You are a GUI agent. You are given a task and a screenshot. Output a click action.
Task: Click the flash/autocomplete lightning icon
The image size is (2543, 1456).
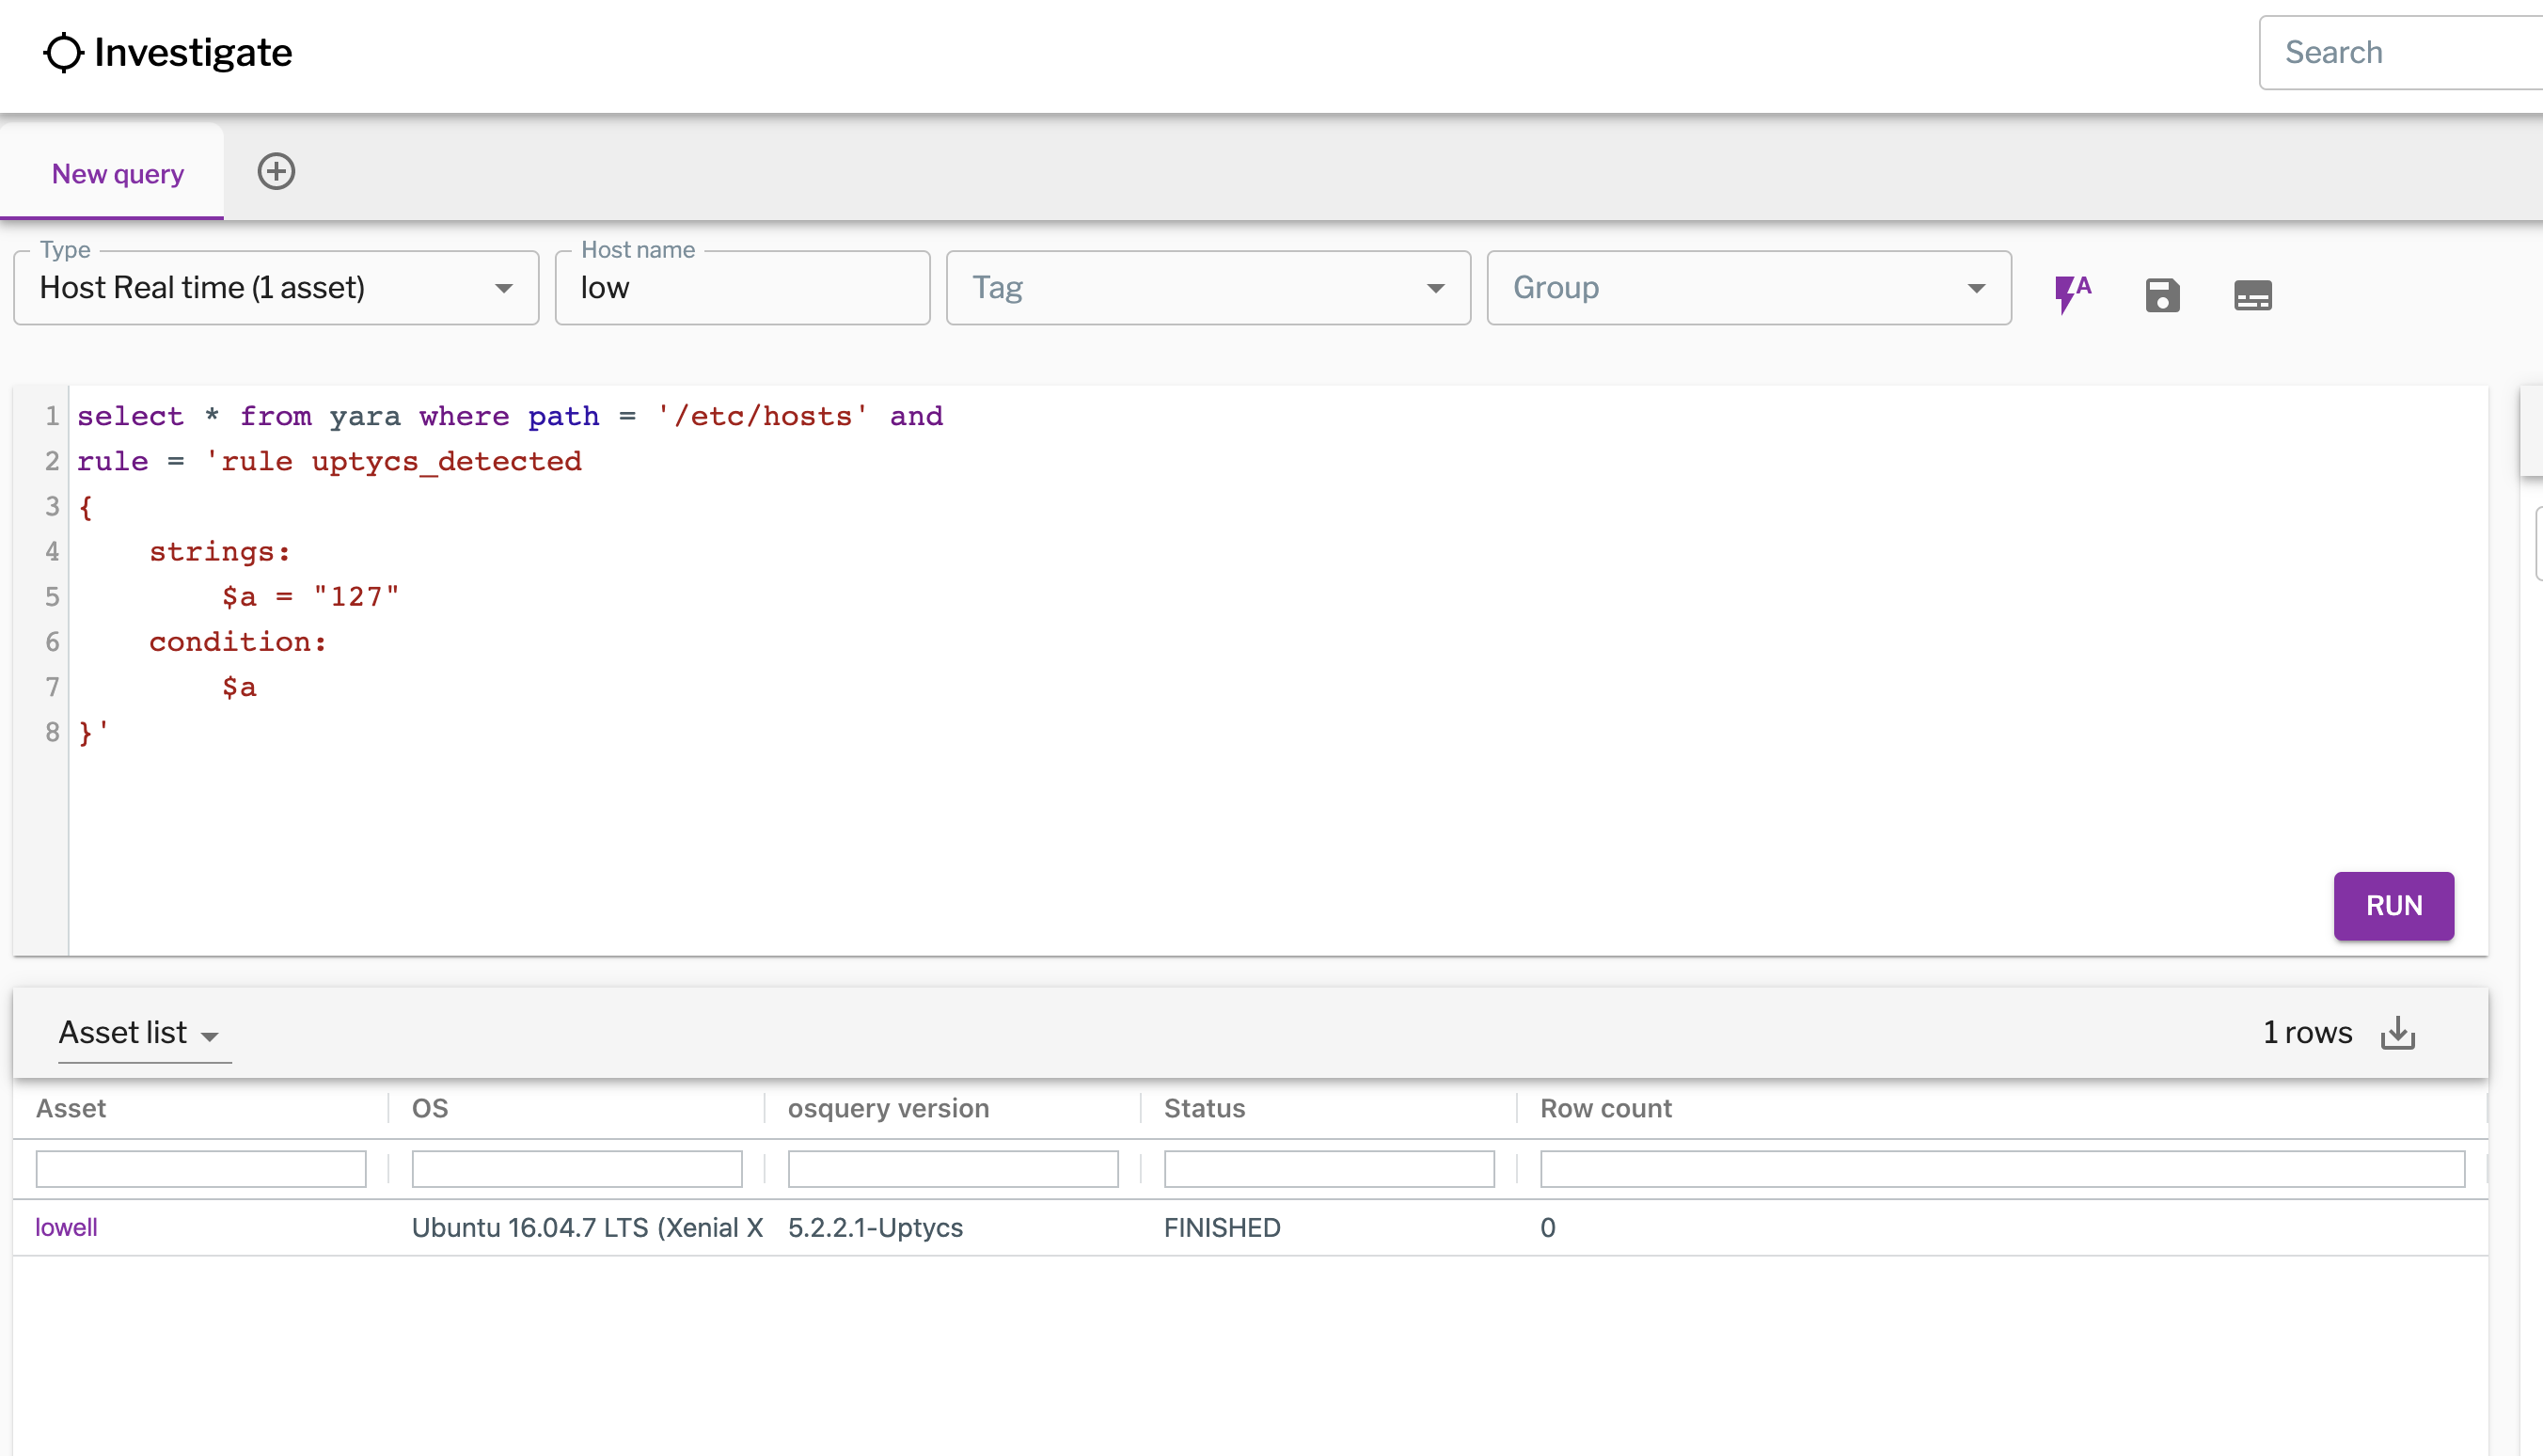click(2071, 292)
